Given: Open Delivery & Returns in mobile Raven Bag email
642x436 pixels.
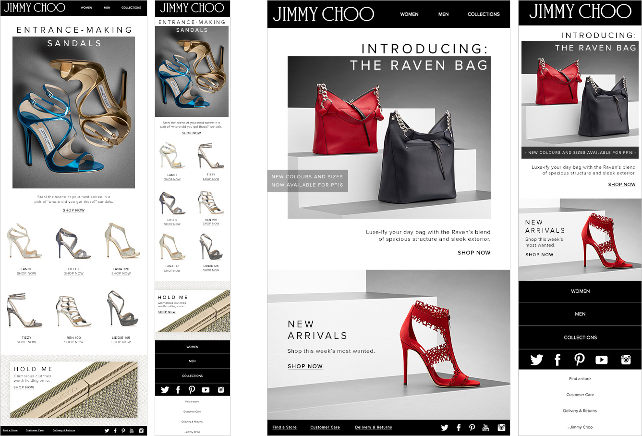Looking at the screenshot, I should [x=580, y=411].
